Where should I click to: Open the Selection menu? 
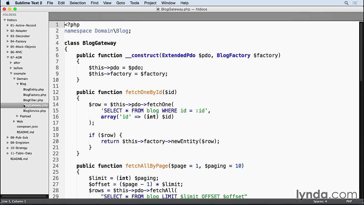(78, 3)
